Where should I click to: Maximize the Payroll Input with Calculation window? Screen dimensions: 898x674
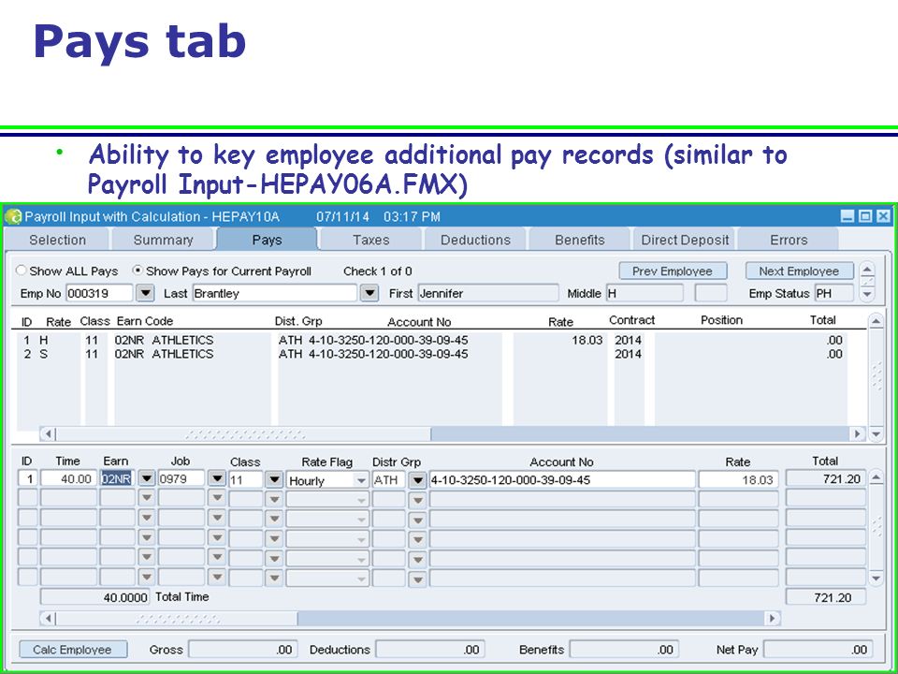(x=866, y=216)
